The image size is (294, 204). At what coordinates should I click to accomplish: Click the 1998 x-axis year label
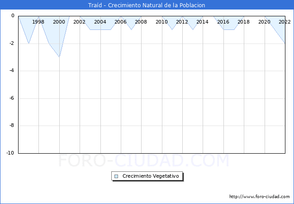pyautogui.click(x=38, y=22)
